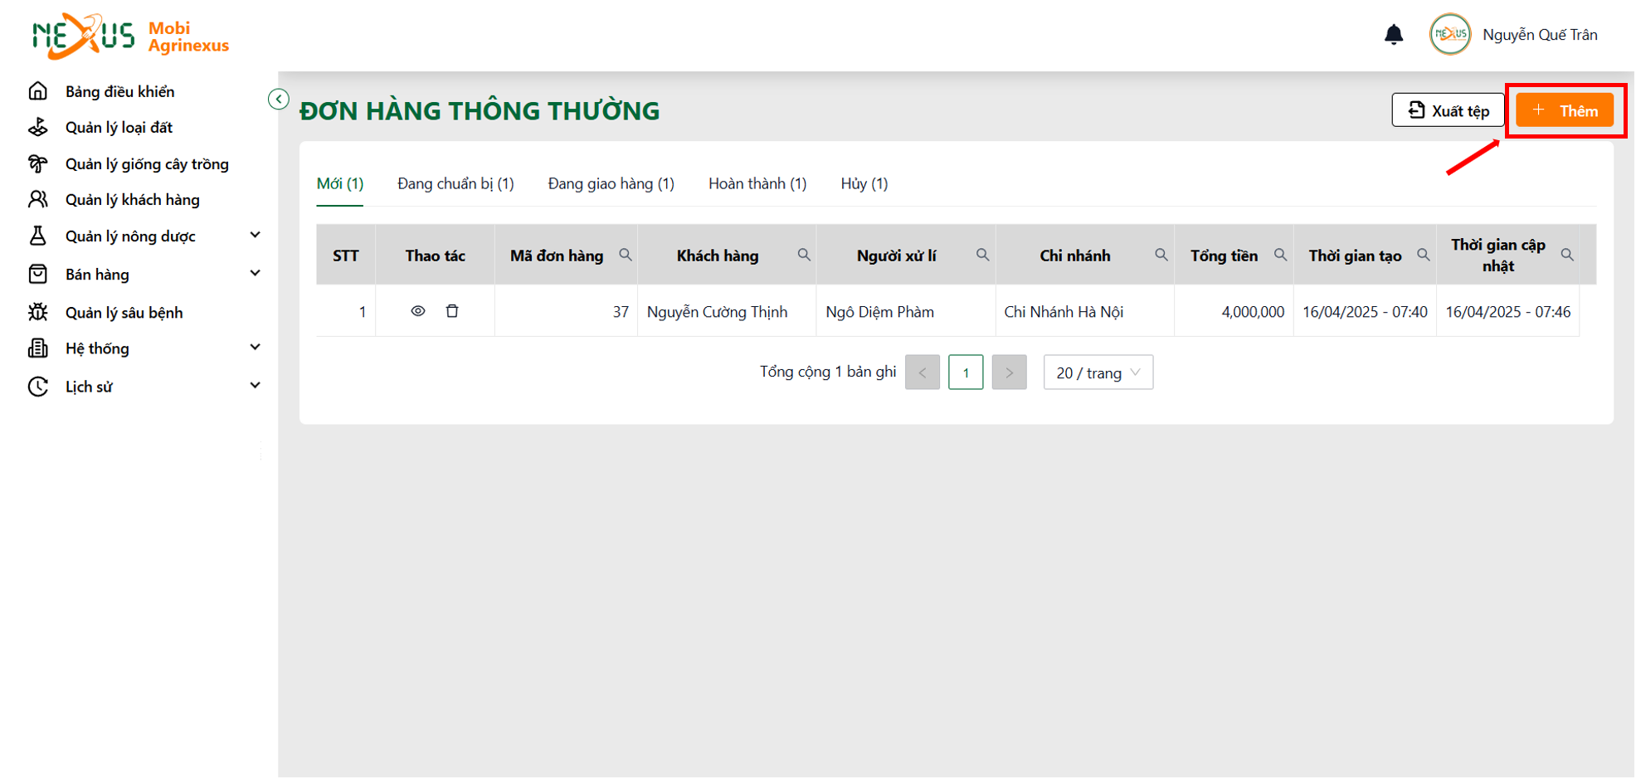Screen dimensions: 1636x779
Task: Click the user avatar logo
Action: click(x=1450, y=34)
